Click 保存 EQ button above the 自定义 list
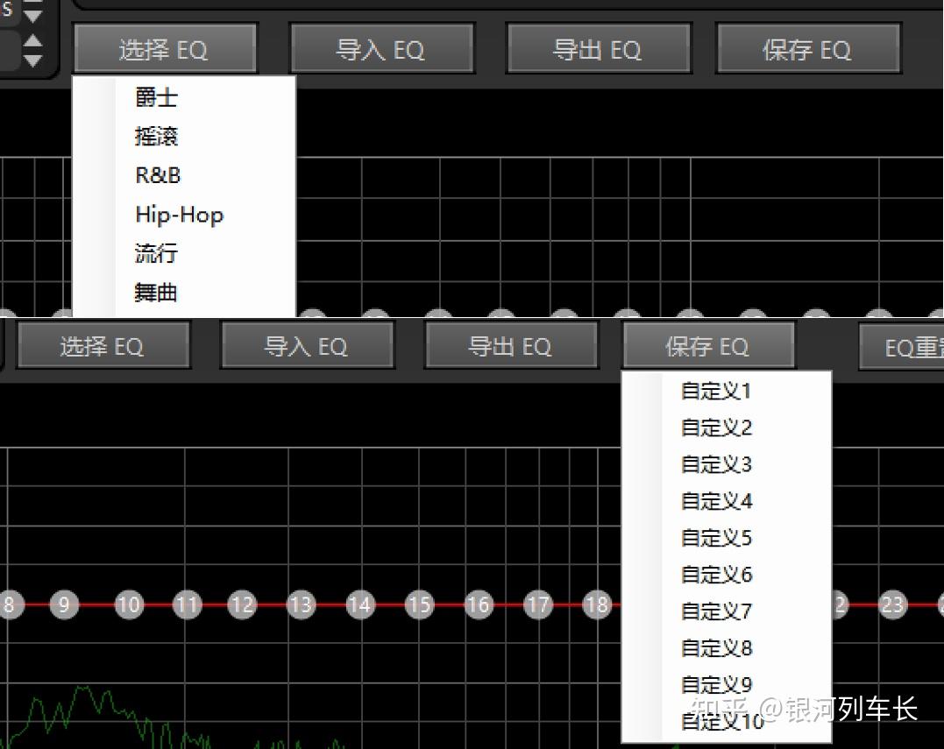This screenshot has width=944, height=749. pyautogui.click(x=707, y=347)
